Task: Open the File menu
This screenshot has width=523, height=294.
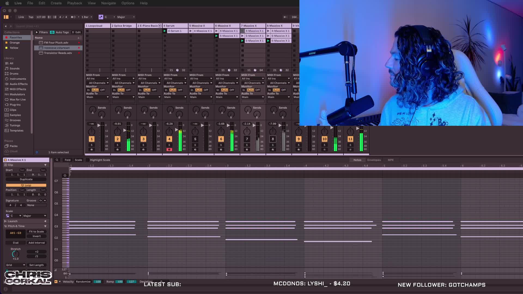Action: coord(30,3)
